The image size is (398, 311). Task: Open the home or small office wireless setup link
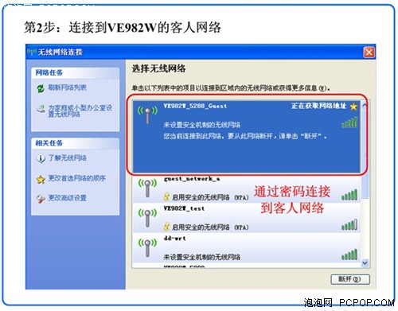[80, 111]
